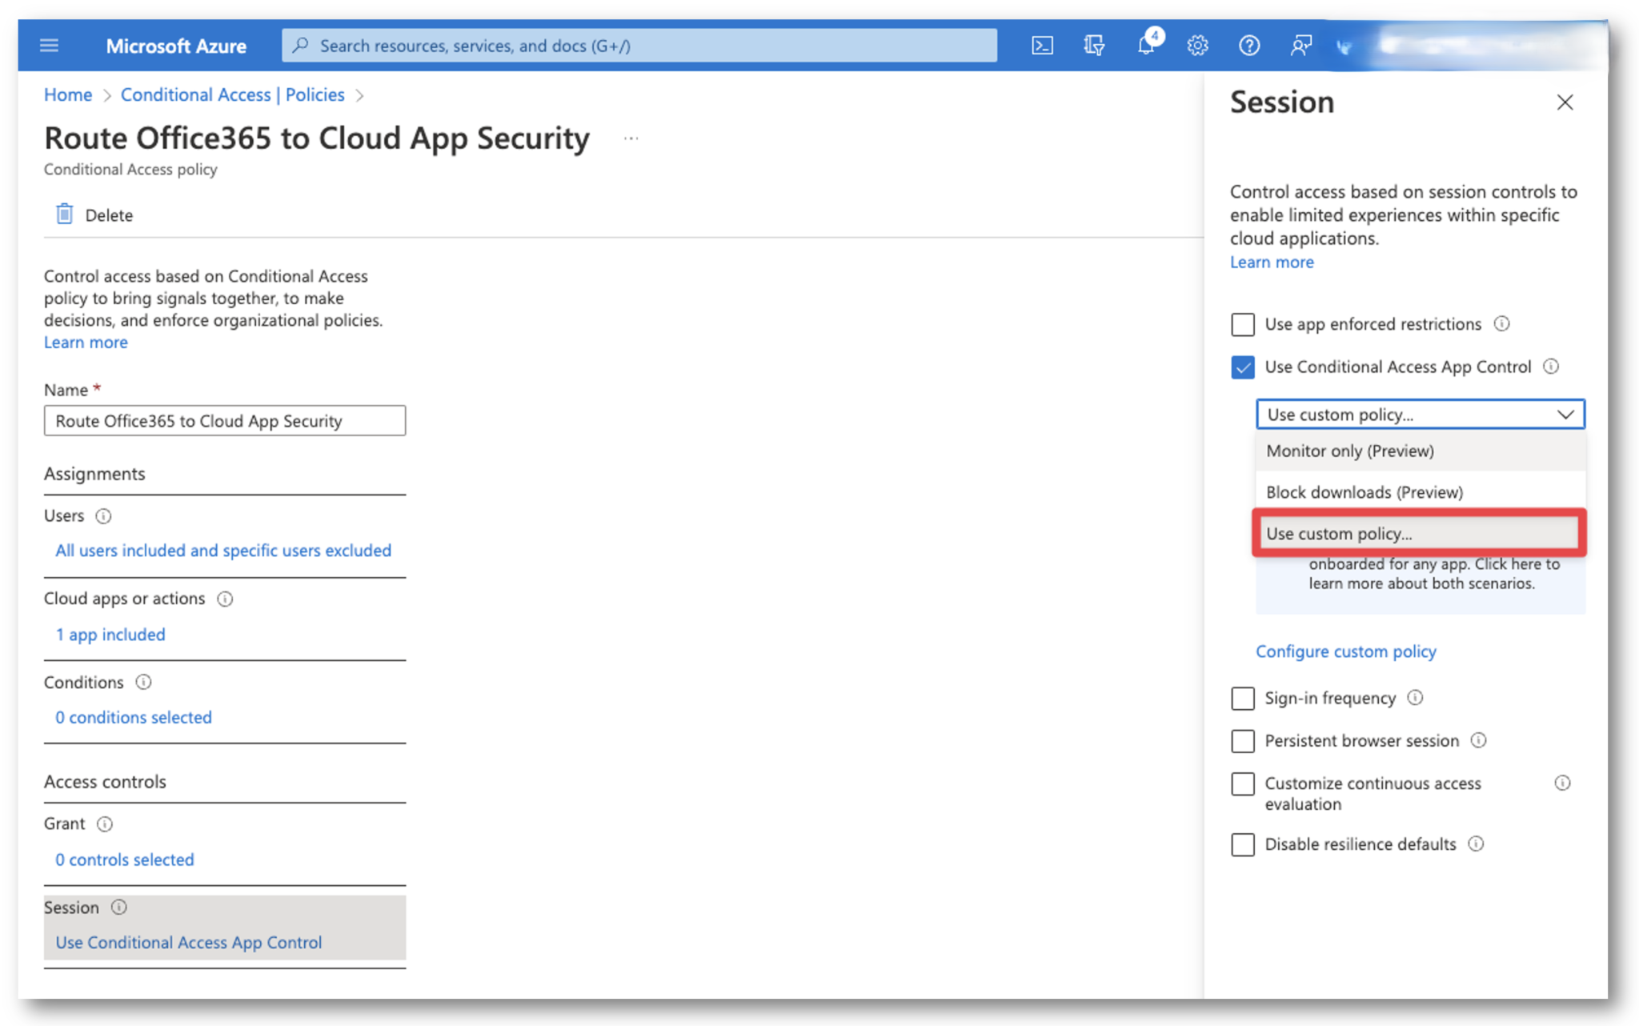Click the Microsoft Azure logo text

176,46
